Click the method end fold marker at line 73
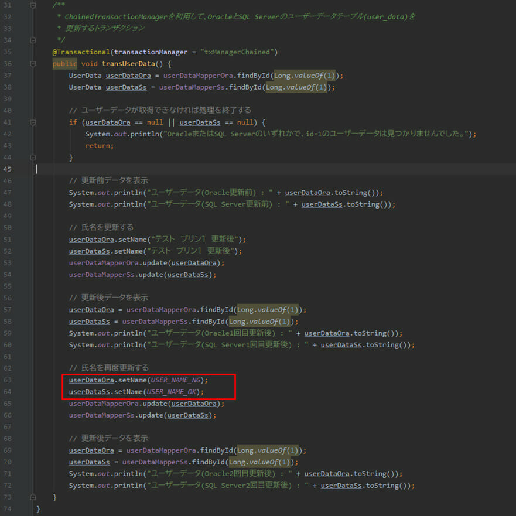 point(33,497)
